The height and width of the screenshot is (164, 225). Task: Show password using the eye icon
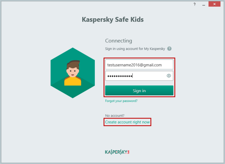[x=169, y=76]
